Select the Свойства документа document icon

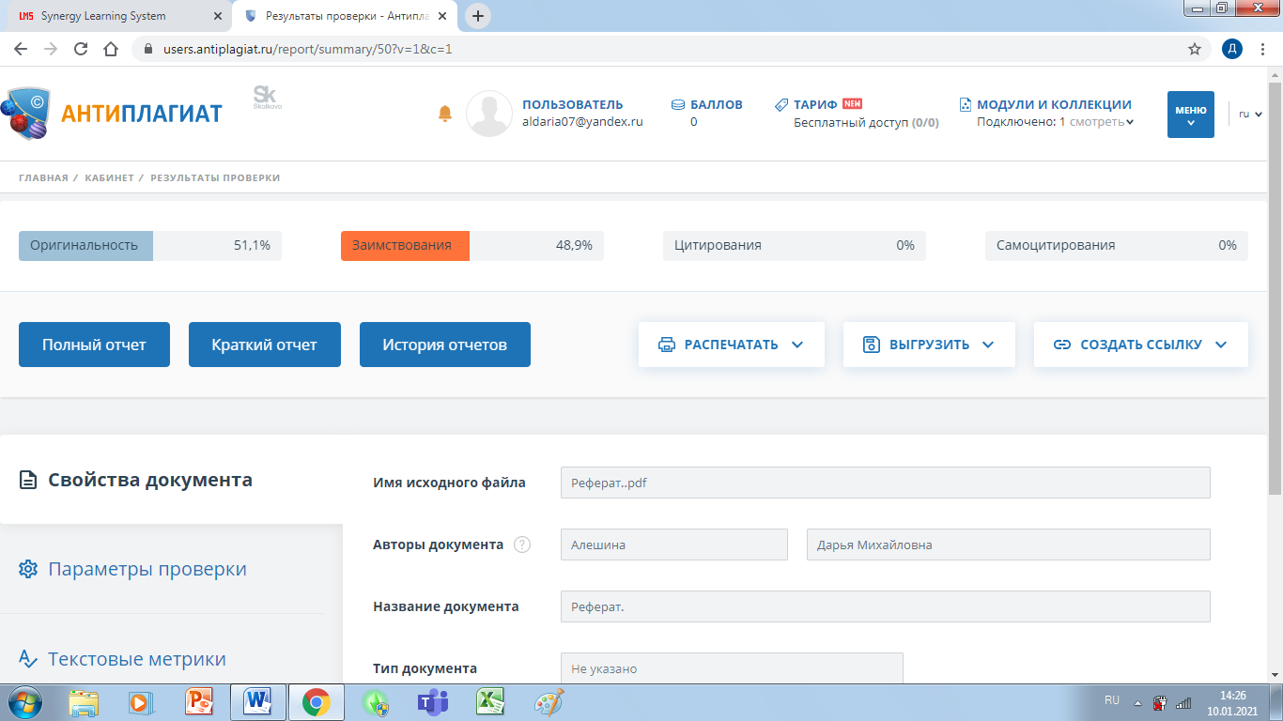(x=29, y=478)
